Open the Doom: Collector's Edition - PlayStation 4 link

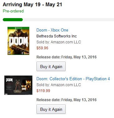[73, 79]
